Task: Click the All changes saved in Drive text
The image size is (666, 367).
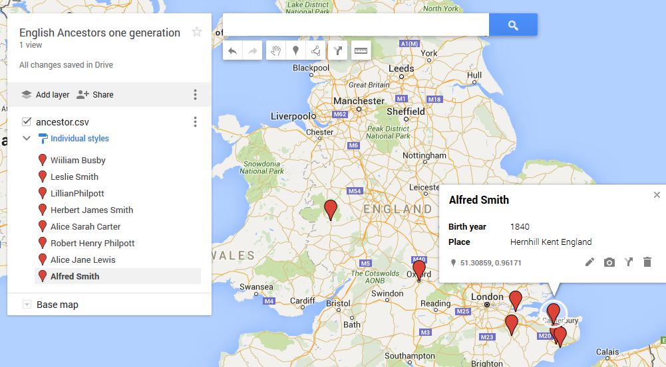Action: click(67, 65)
